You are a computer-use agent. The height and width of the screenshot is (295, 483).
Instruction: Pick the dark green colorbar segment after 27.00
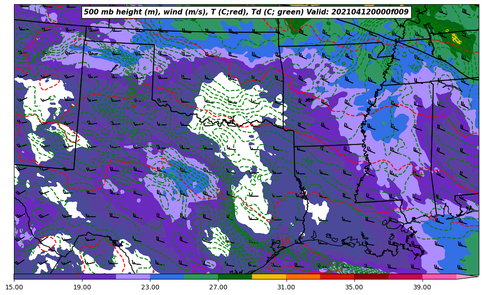pos(235,276)
